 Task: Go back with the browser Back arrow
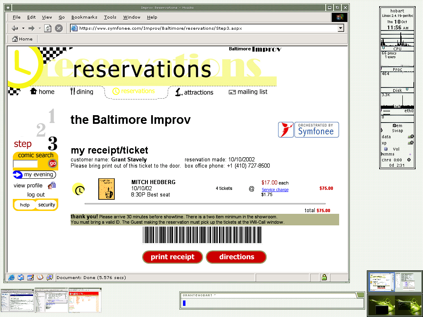click(x=15, y=28)
